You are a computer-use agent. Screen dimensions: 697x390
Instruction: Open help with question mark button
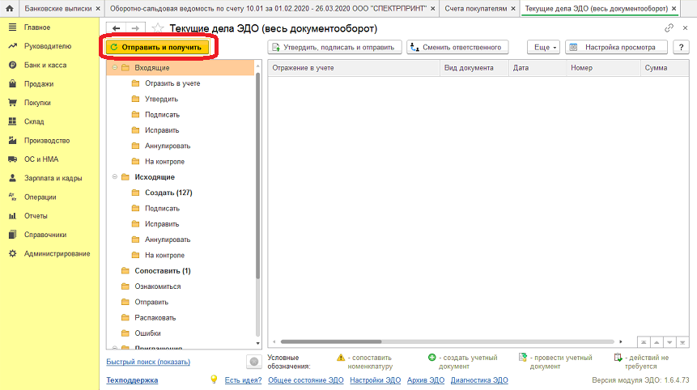[680, 47]
